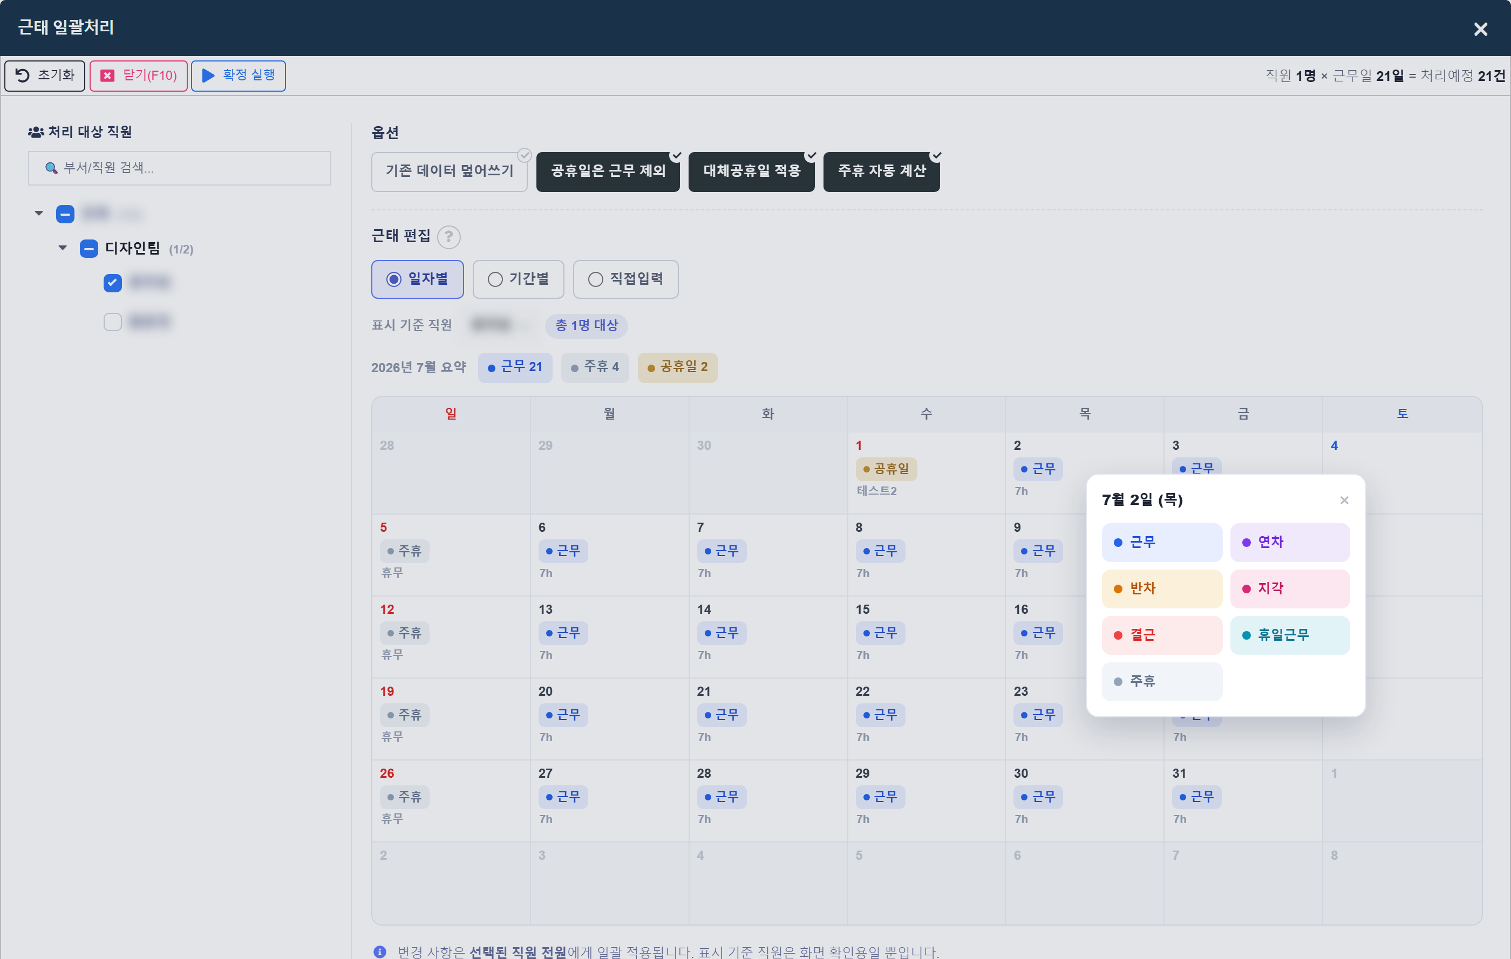The width and height of the screenshot is (1511, 959).
Task: Enable 기존 데이터 덮어쓰기 option
Action: click(x=450, y=171)
